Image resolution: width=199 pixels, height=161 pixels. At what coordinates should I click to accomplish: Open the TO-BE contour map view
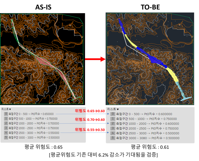pyautogui.click(x=150, y=59)
